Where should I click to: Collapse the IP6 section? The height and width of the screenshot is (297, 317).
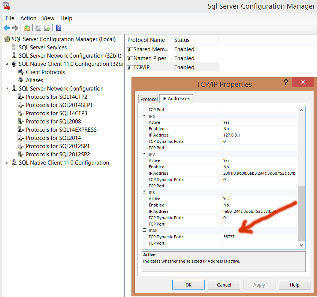point(145,116)
